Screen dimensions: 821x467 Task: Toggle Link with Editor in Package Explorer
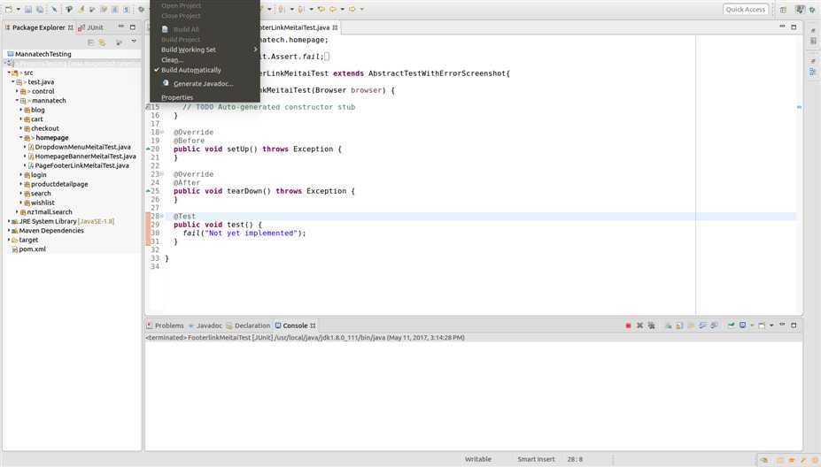click(103, 42)
